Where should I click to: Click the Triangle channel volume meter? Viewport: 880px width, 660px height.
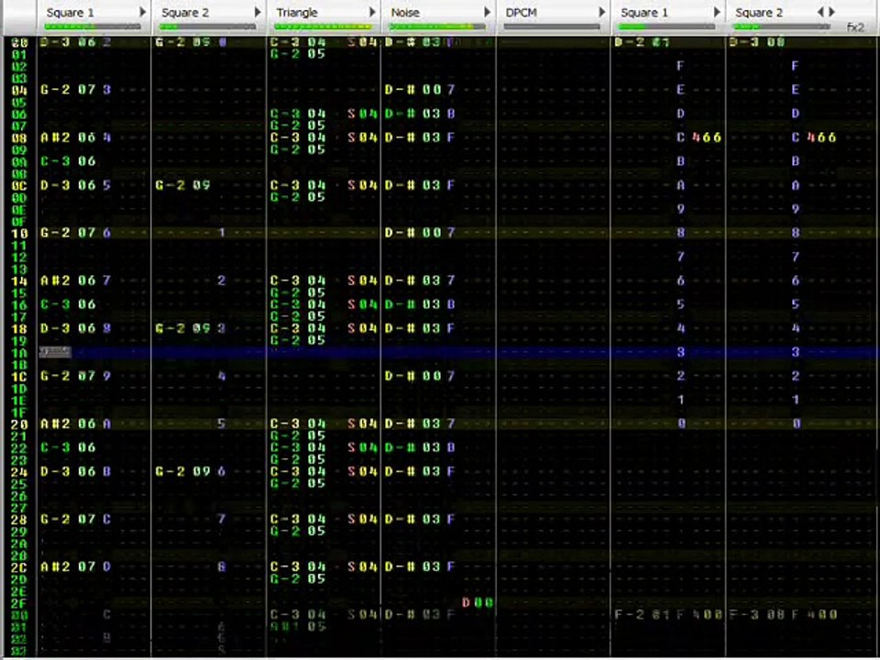tap(323, 27)
